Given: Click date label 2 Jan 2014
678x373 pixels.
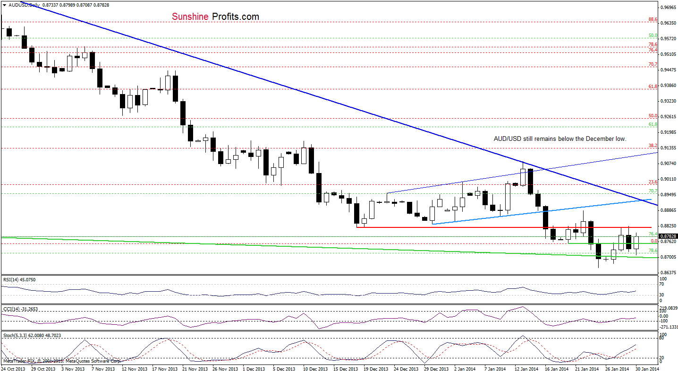Looking at the screenshot, I should tap(466, 368).
